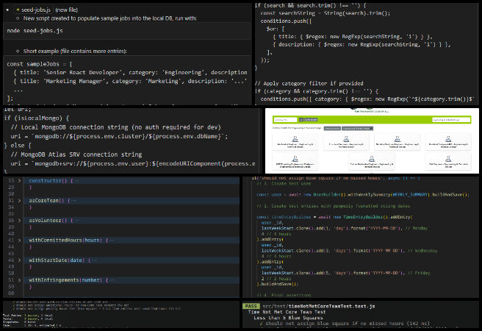Click the laptop icon on the first bottom-row job card
The image size is (482, 331).
point(295,159)
